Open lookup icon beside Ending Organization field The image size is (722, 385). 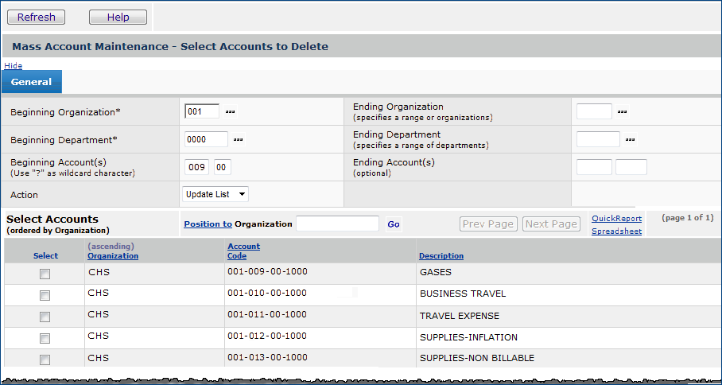point(623,111)
